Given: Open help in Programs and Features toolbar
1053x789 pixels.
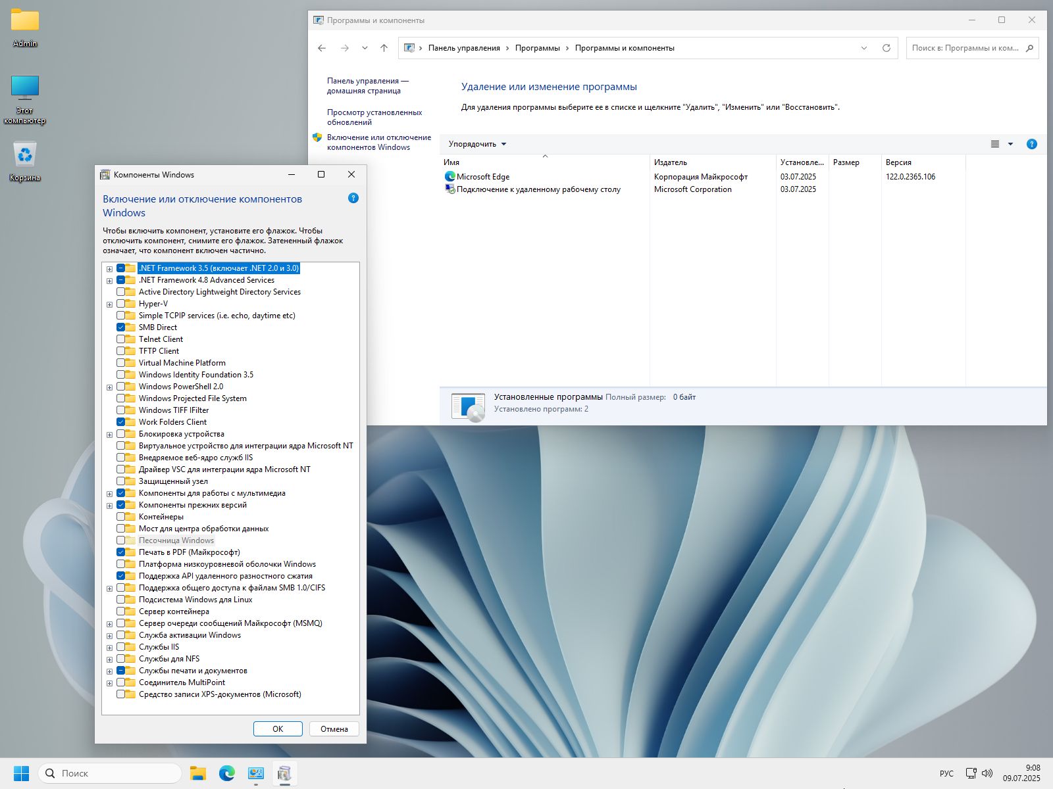Looking at the screenshot, I should [1032, 144].
